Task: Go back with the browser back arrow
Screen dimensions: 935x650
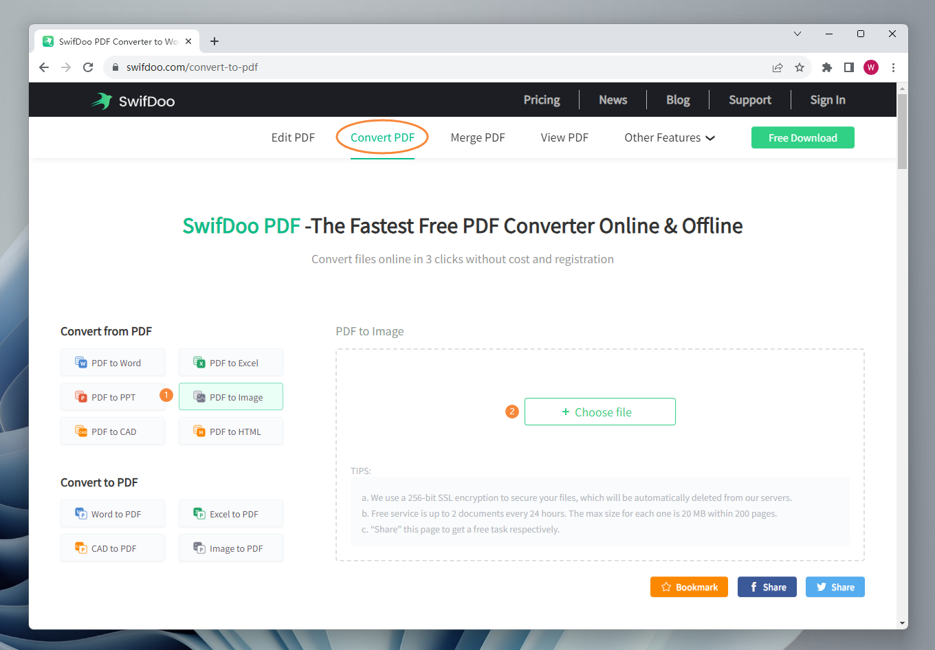Action: click(x=44, y=67)
